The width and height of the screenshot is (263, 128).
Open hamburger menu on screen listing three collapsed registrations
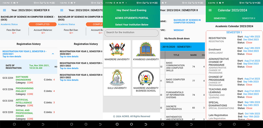(x=62, y=10)
